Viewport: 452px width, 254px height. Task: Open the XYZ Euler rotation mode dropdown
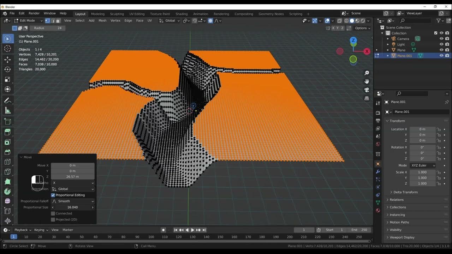[423, 165]
